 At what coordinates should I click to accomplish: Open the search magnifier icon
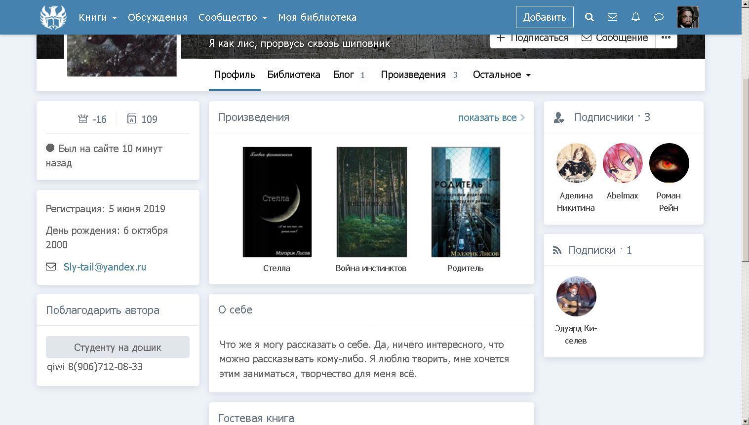click(x=589, y=17)
